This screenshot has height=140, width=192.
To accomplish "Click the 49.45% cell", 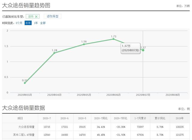I will [101, 135].
